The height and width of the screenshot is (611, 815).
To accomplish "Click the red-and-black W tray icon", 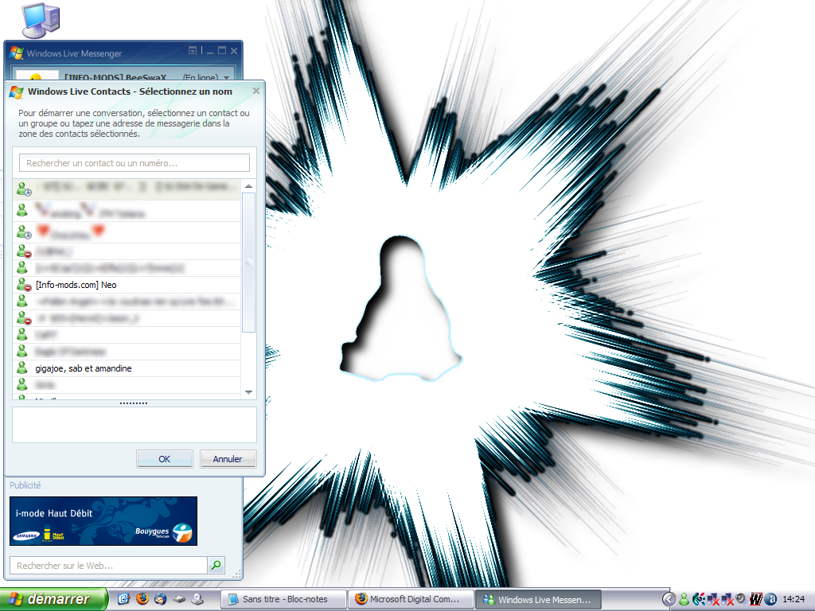I will click(x=756, y=600).
